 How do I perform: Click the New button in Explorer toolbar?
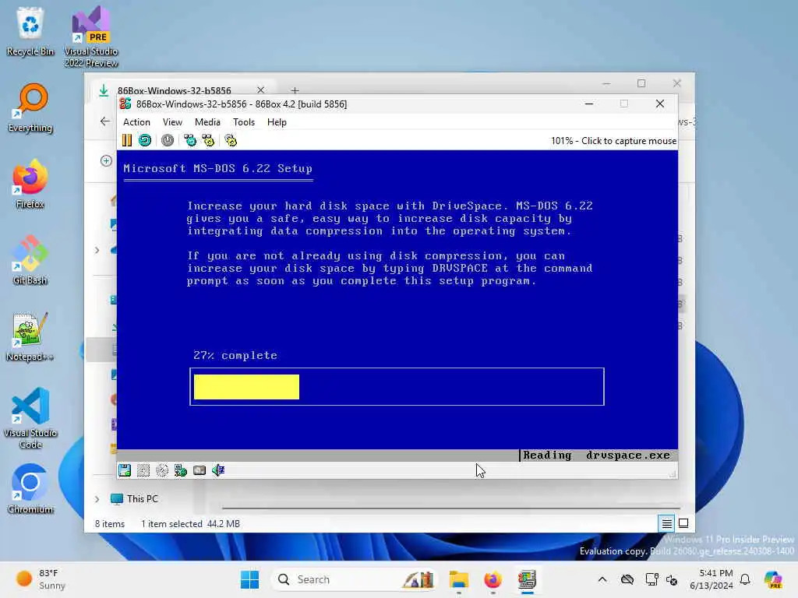pos(106,160)
